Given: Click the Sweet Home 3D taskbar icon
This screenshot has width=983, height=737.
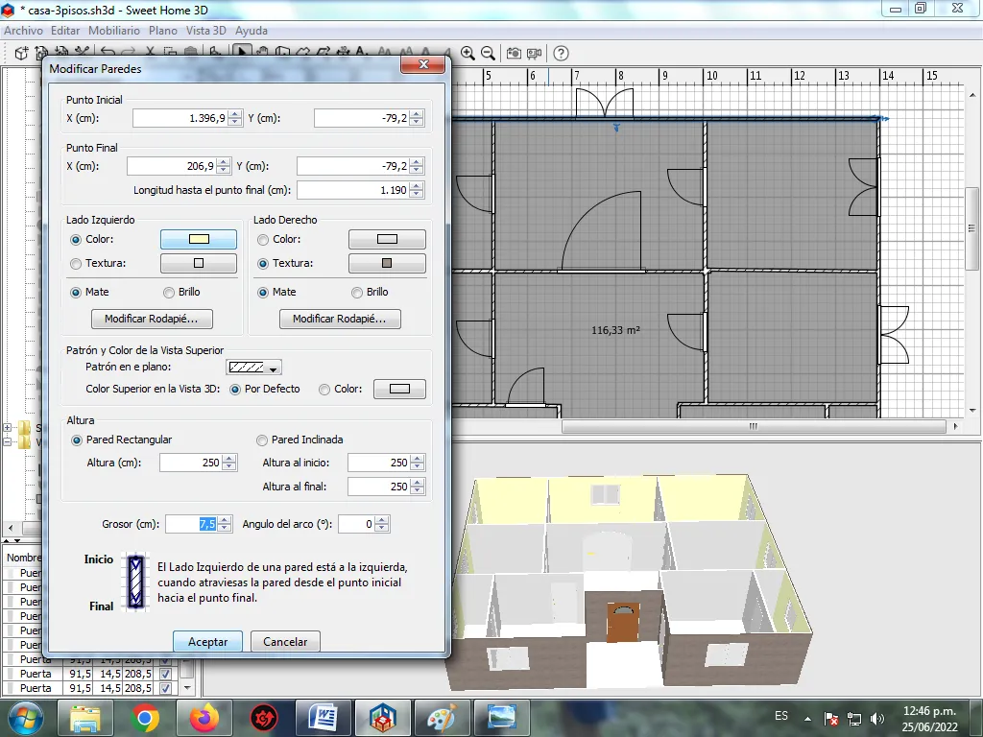Looking at the screenshot, I should (x=383, y=718).
